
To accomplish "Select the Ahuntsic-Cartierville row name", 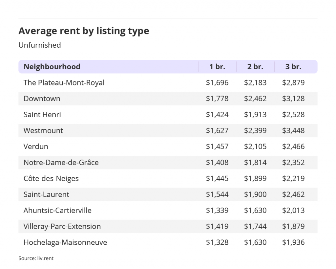I will click(x=57, y=211).
